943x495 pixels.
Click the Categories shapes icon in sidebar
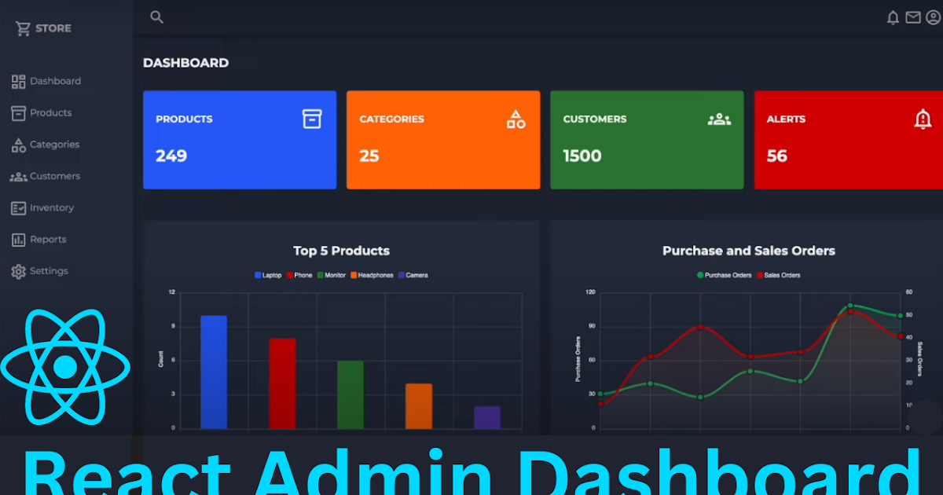pyautogui.click(x=19, y=145)
